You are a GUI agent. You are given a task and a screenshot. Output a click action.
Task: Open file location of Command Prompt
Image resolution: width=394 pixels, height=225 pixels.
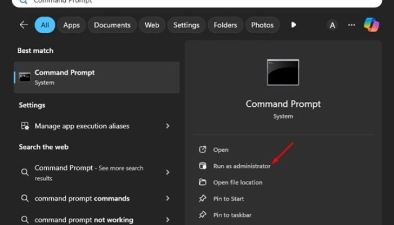[238, 182]
